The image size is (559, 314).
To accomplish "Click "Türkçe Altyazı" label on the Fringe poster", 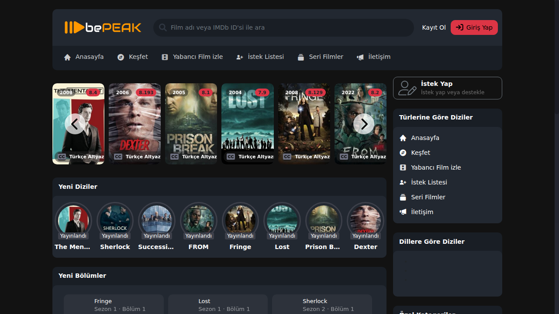I will click(312, 157).
